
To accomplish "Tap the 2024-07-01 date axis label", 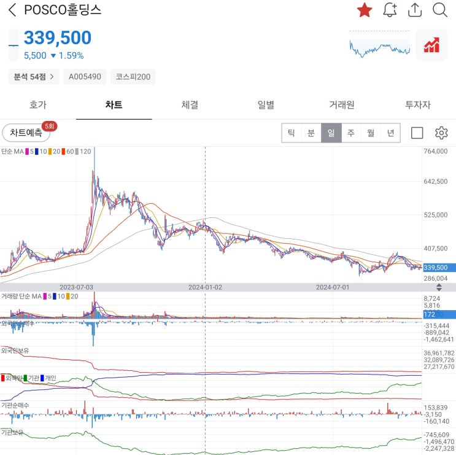I will click(333, 287).
